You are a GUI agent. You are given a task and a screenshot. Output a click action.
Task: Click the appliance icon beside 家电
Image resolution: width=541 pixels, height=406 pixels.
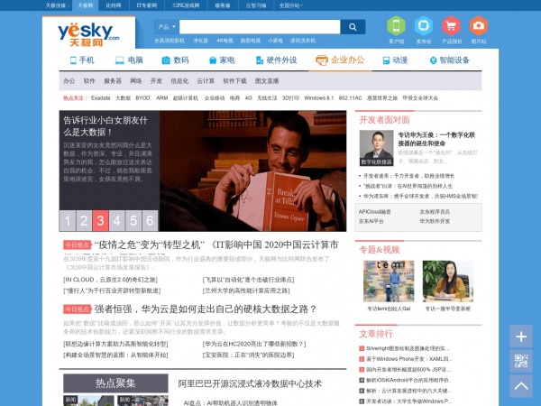click(213, 60)
